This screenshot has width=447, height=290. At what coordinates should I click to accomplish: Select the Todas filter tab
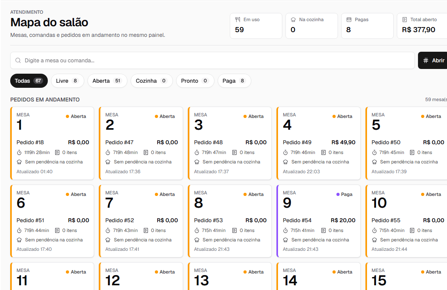(x=29, y=81)
